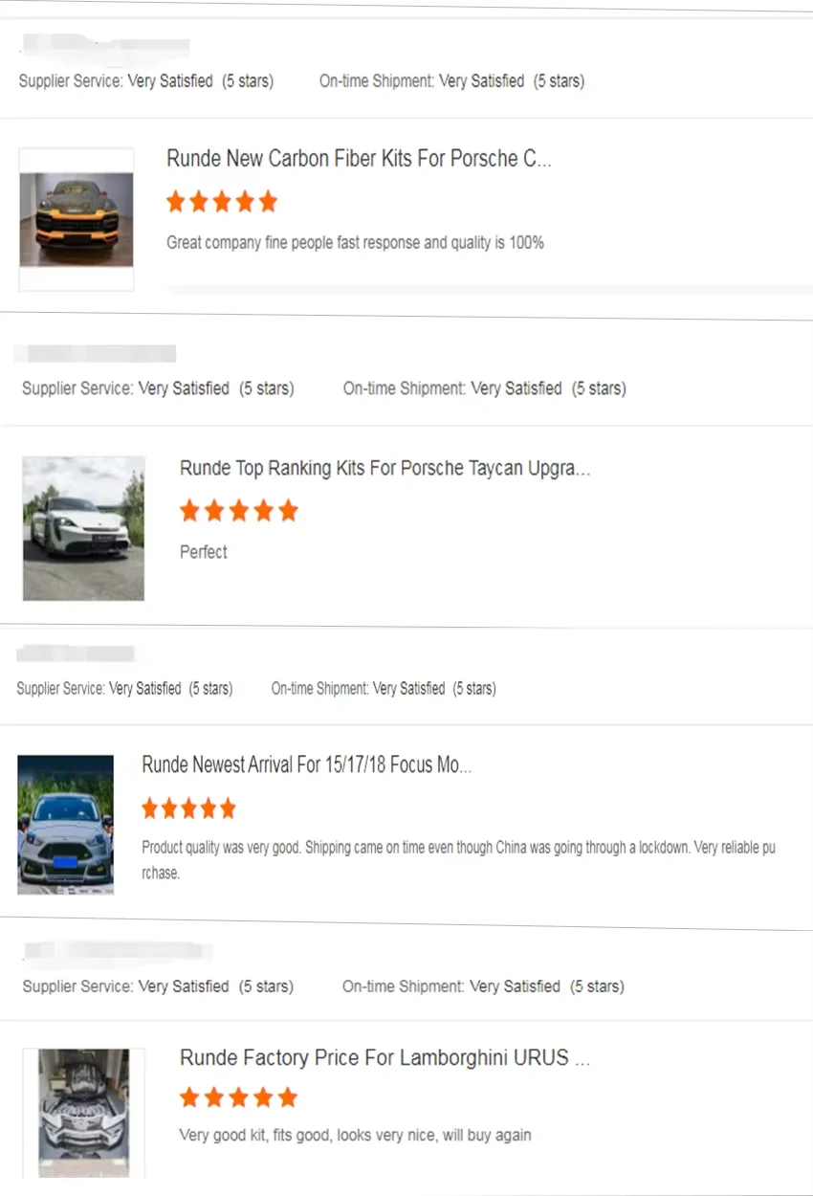Open the Ford Focus product thumbnail
Screen dimensions: 813x1196
click(66, 825)
